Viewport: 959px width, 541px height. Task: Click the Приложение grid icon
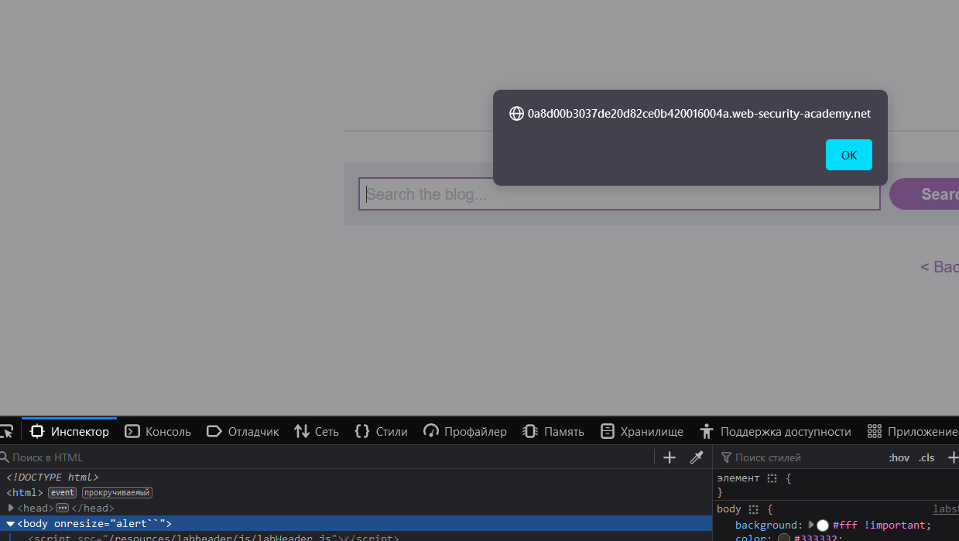tap(875, 431)
